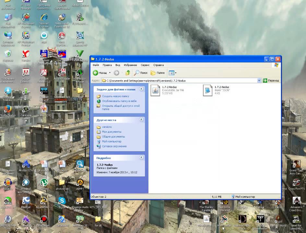
Task: Select Audacity desktop icon
Action: coord(8,184)
